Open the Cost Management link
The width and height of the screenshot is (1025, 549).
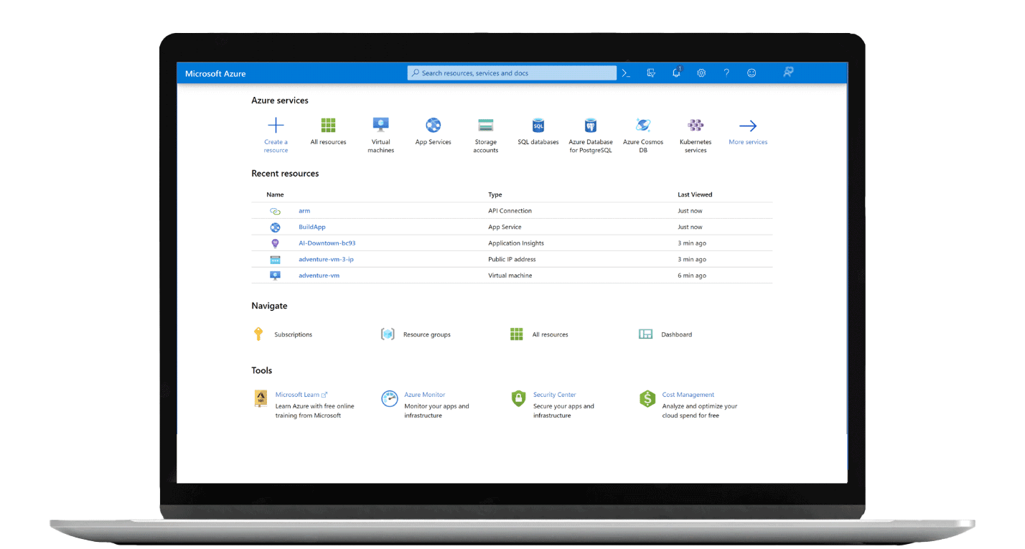(688, 395)
